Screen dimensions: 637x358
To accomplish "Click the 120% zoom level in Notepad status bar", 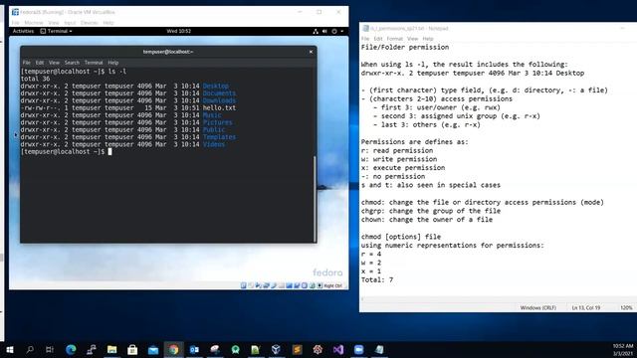I will (x=626, y=307).
